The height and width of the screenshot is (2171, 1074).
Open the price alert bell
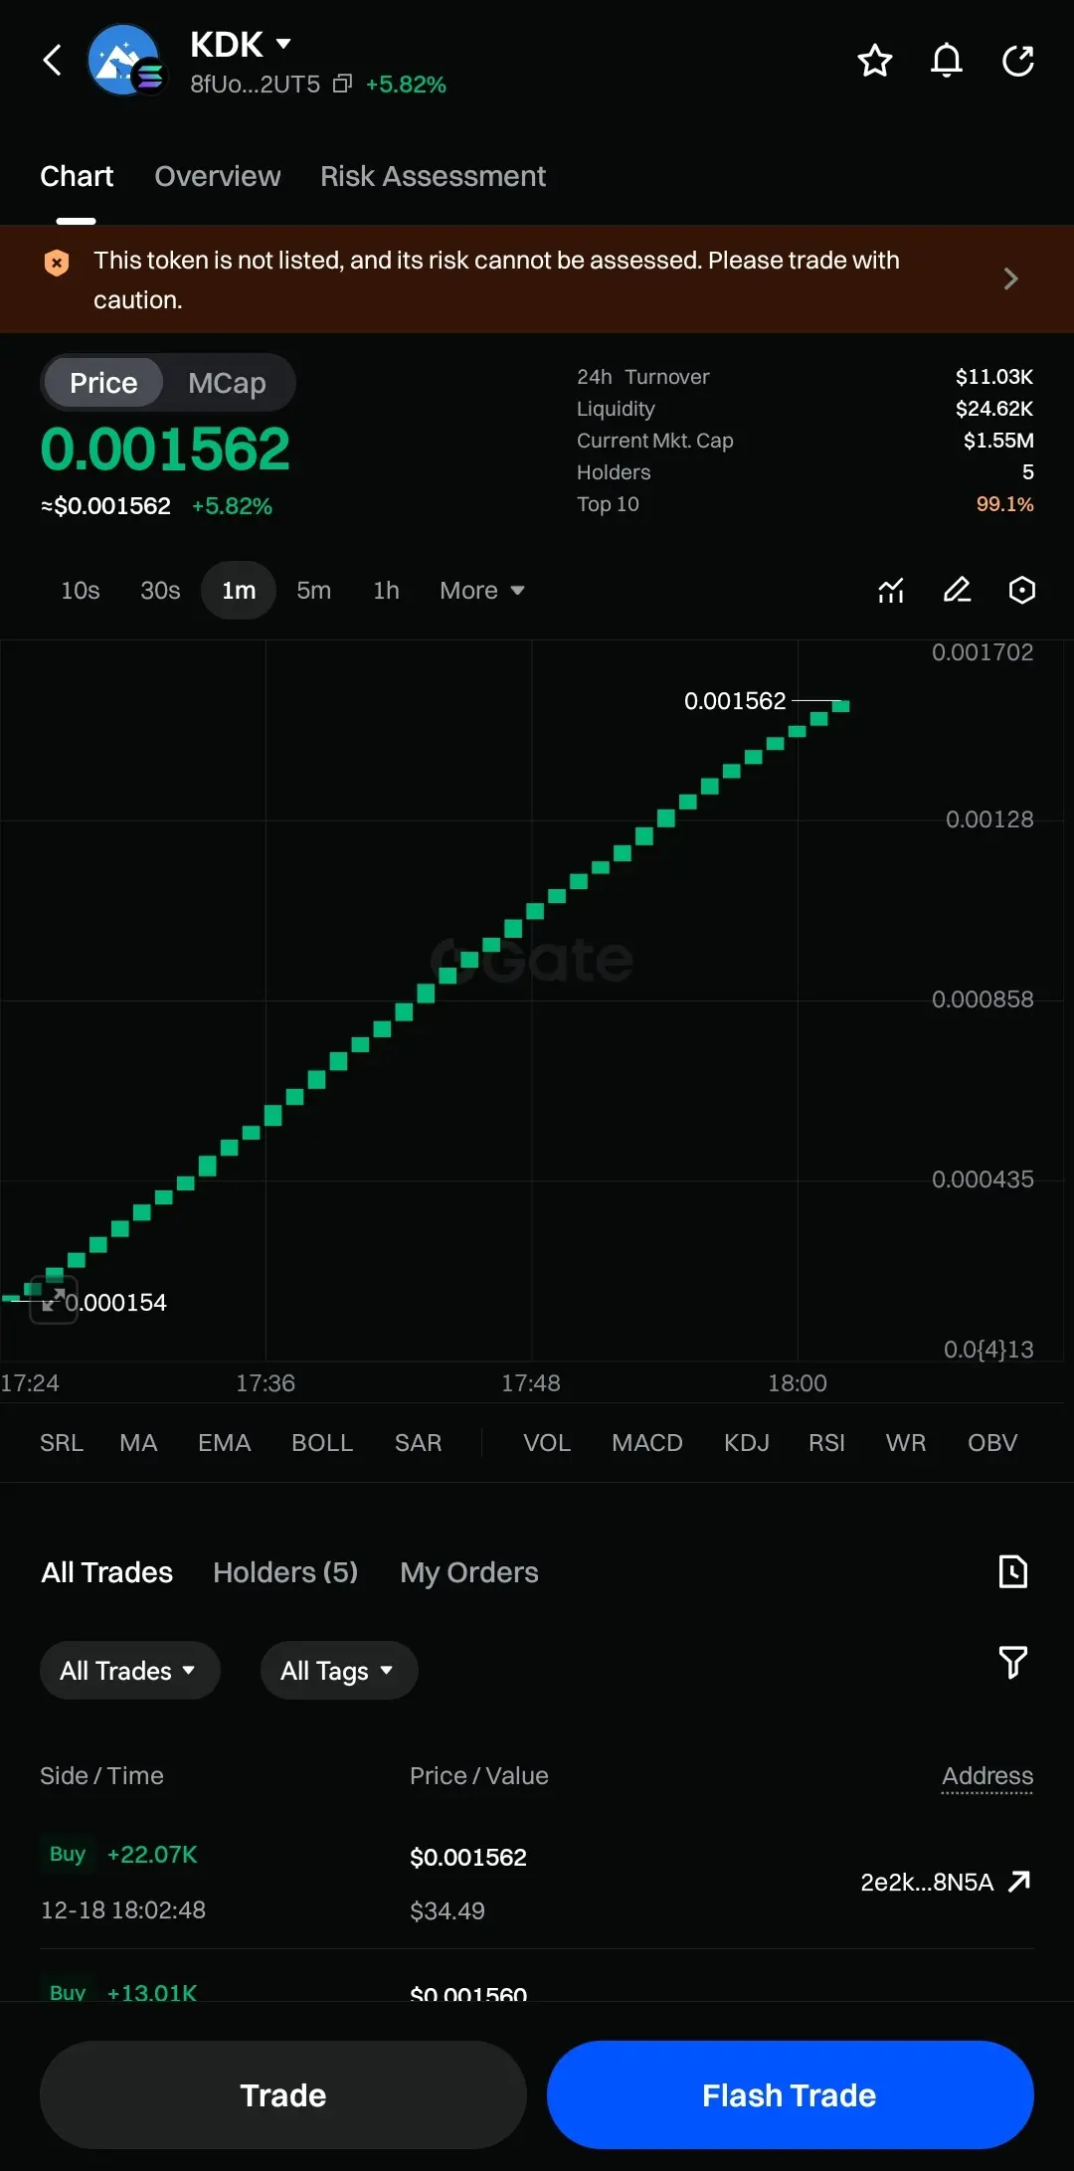point(947,61)
